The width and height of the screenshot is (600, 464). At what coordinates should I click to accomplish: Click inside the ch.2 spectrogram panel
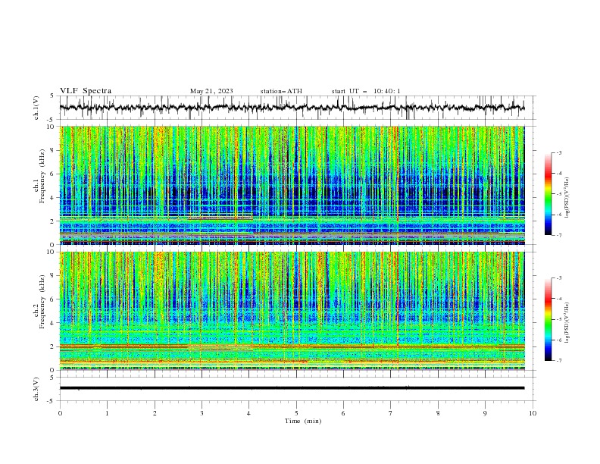point(292,311)
